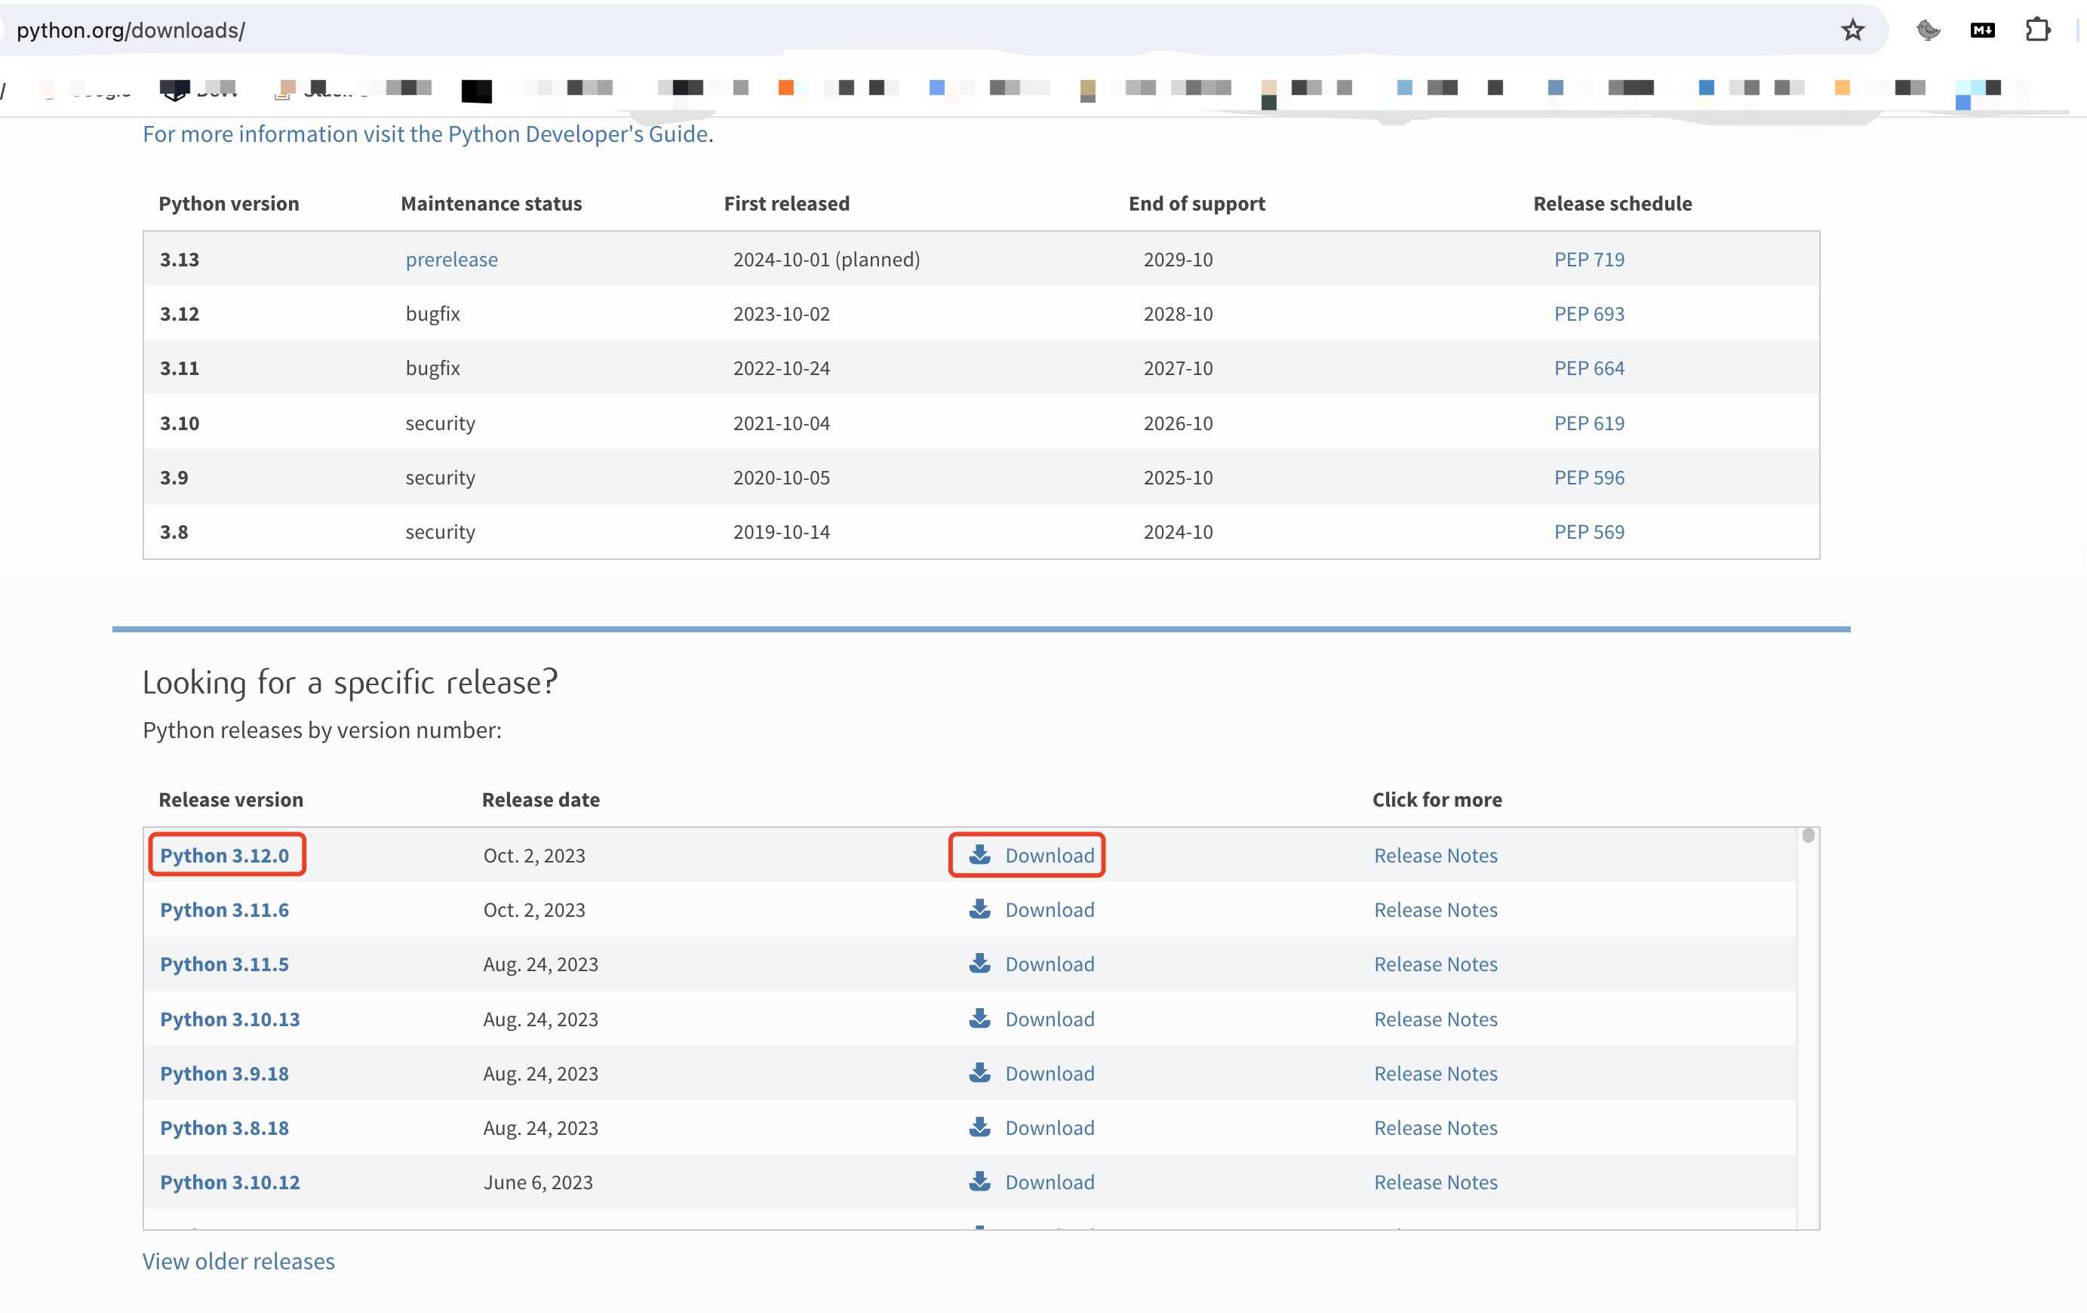Bookmark this page with star icon
Screen dimensions: 2087x1313
pos(1852,30)
